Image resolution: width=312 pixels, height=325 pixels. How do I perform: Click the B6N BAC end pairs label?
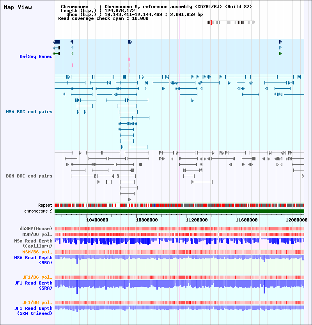point(29,176)
